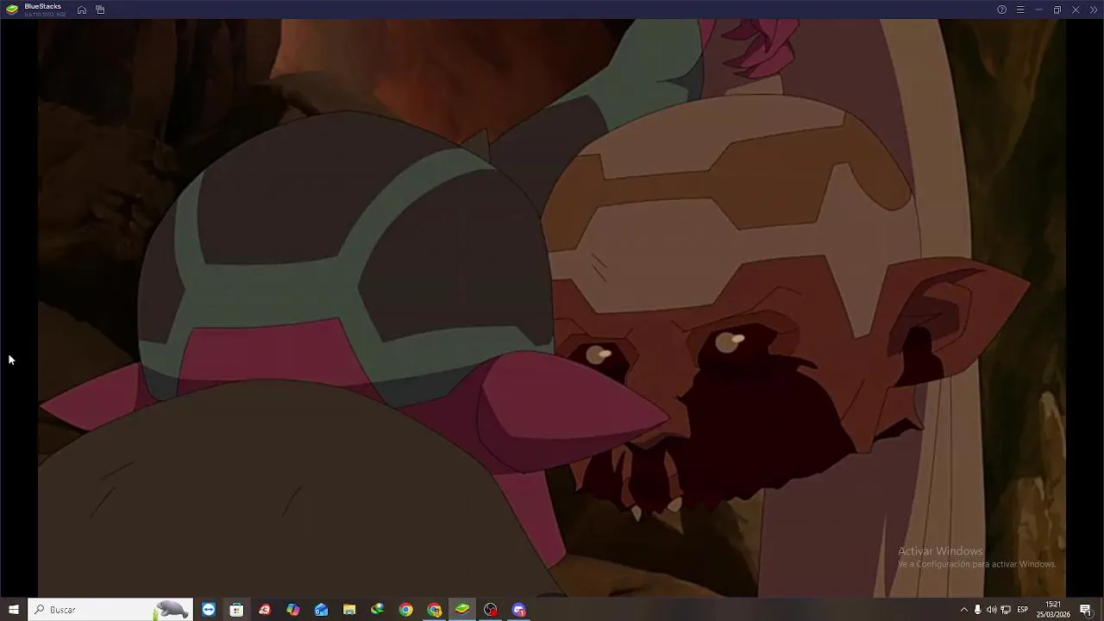Open the volume control in tray
The image size is (1104, 621).
991,610
